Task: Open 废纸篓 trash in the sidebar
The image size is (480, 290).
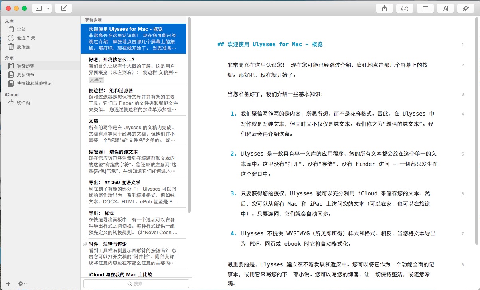Action: [23, 47]
